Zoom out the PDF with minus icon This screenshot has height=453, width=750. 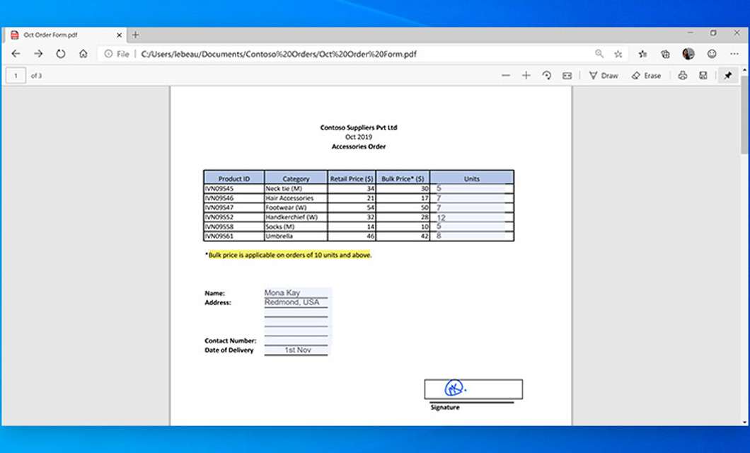[x=505, y=76]
